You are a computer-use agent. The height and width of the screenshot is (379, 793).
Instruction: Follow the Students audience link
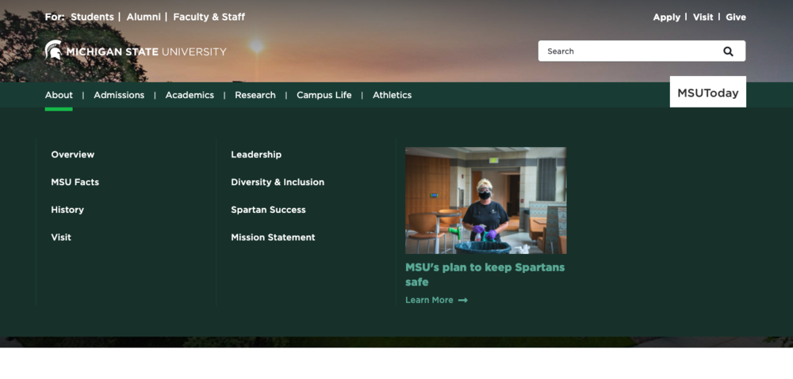click(92, 17)
